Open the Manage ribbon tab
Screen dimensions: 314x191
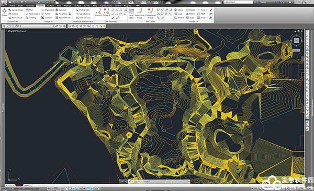pos(68,6)
